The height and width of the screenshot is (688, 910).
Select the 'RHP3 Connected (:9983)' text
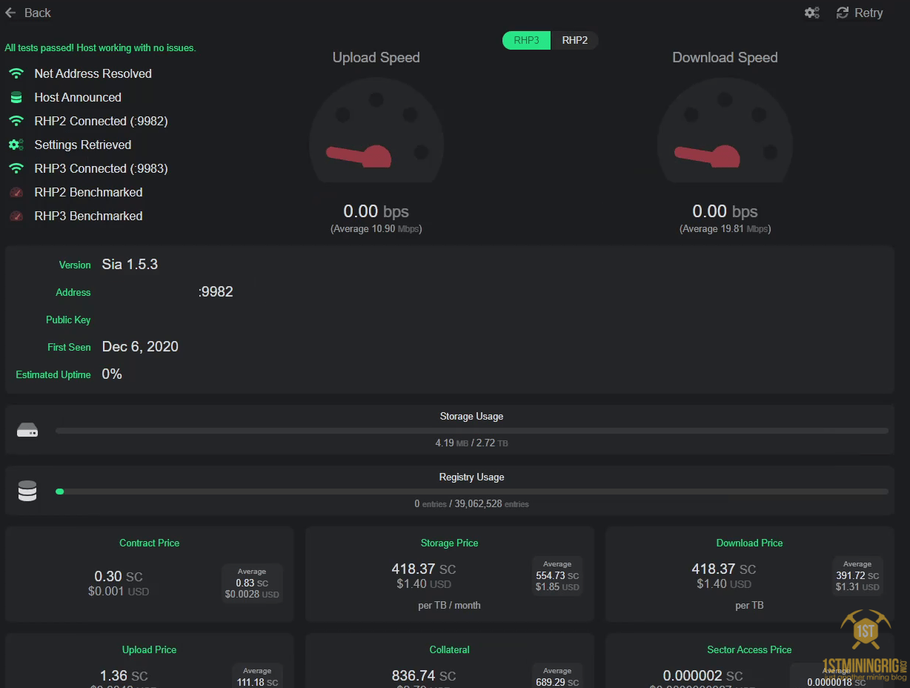click(101, 168)
